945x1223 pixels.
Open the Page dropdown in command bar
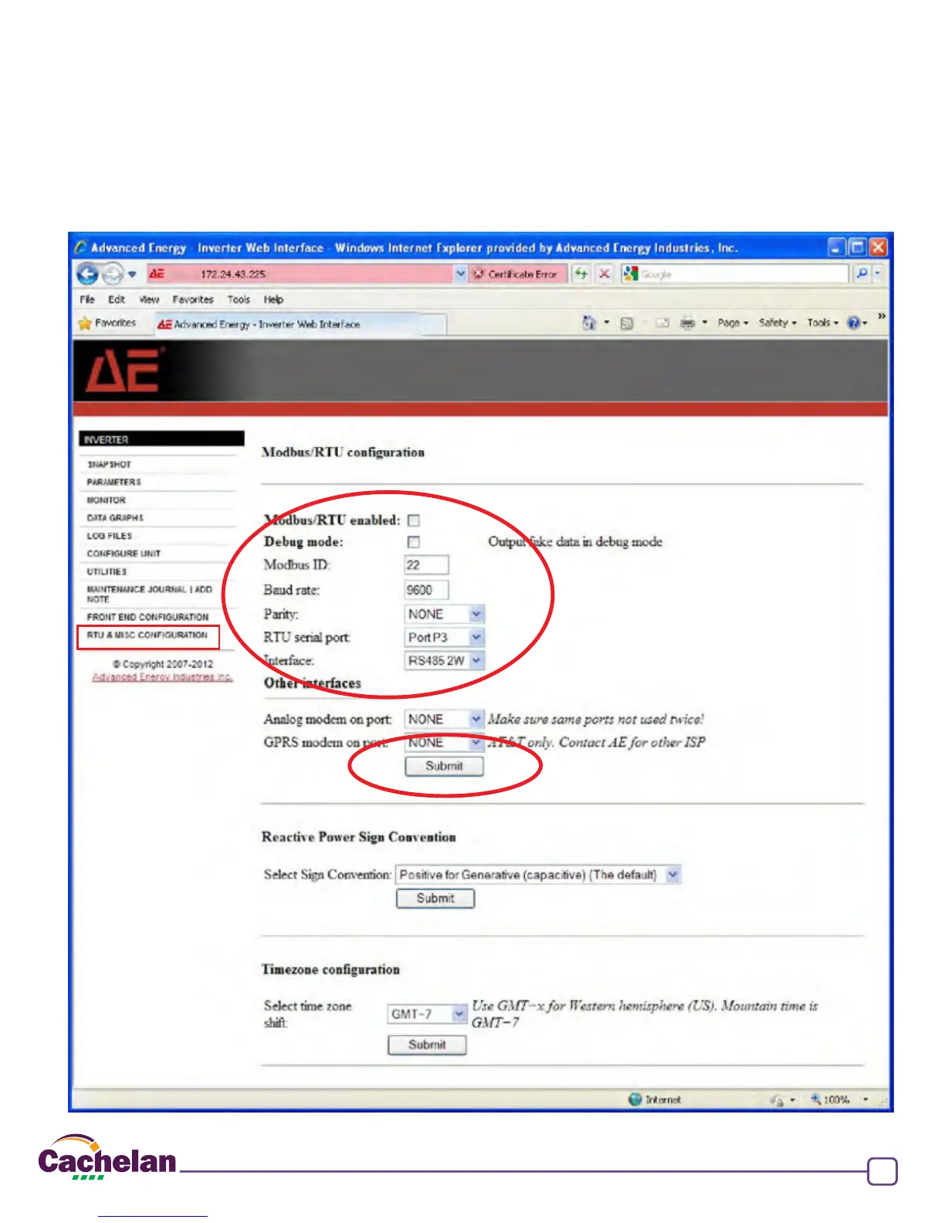click(733, 324)
